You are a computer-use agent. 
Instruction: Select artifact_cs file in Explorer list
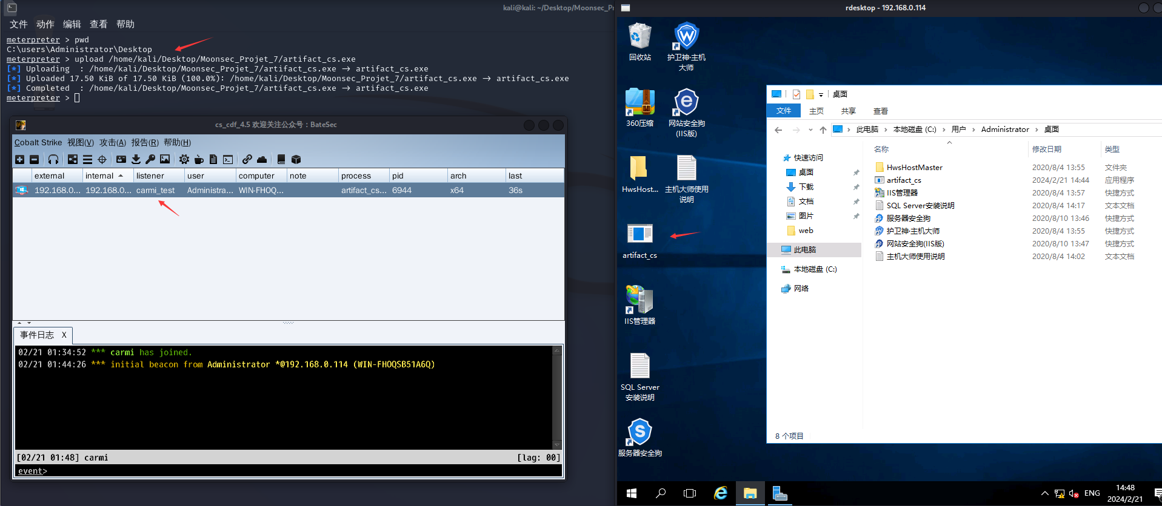click(904, 180)
